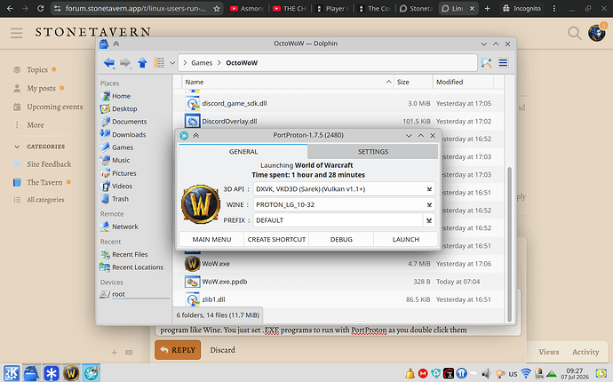This screenshot has height=382, width=613.
Task: Go forward in Dolphin toolbar
Action: coord(125,62)
